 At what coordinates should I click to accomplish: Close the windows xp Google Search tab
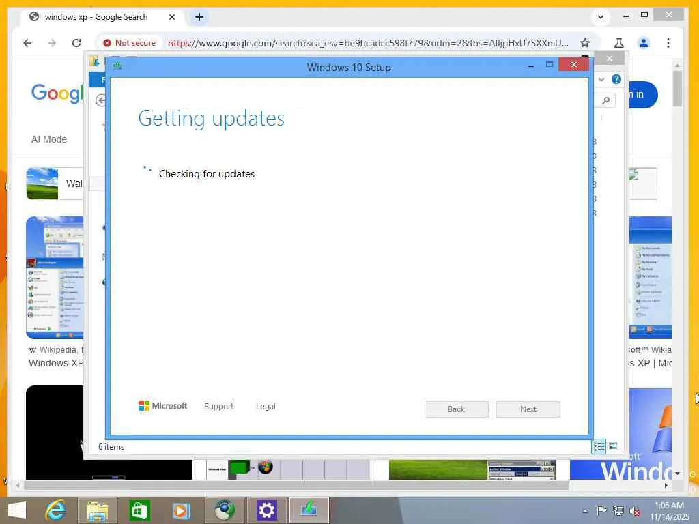pos(171,17)
